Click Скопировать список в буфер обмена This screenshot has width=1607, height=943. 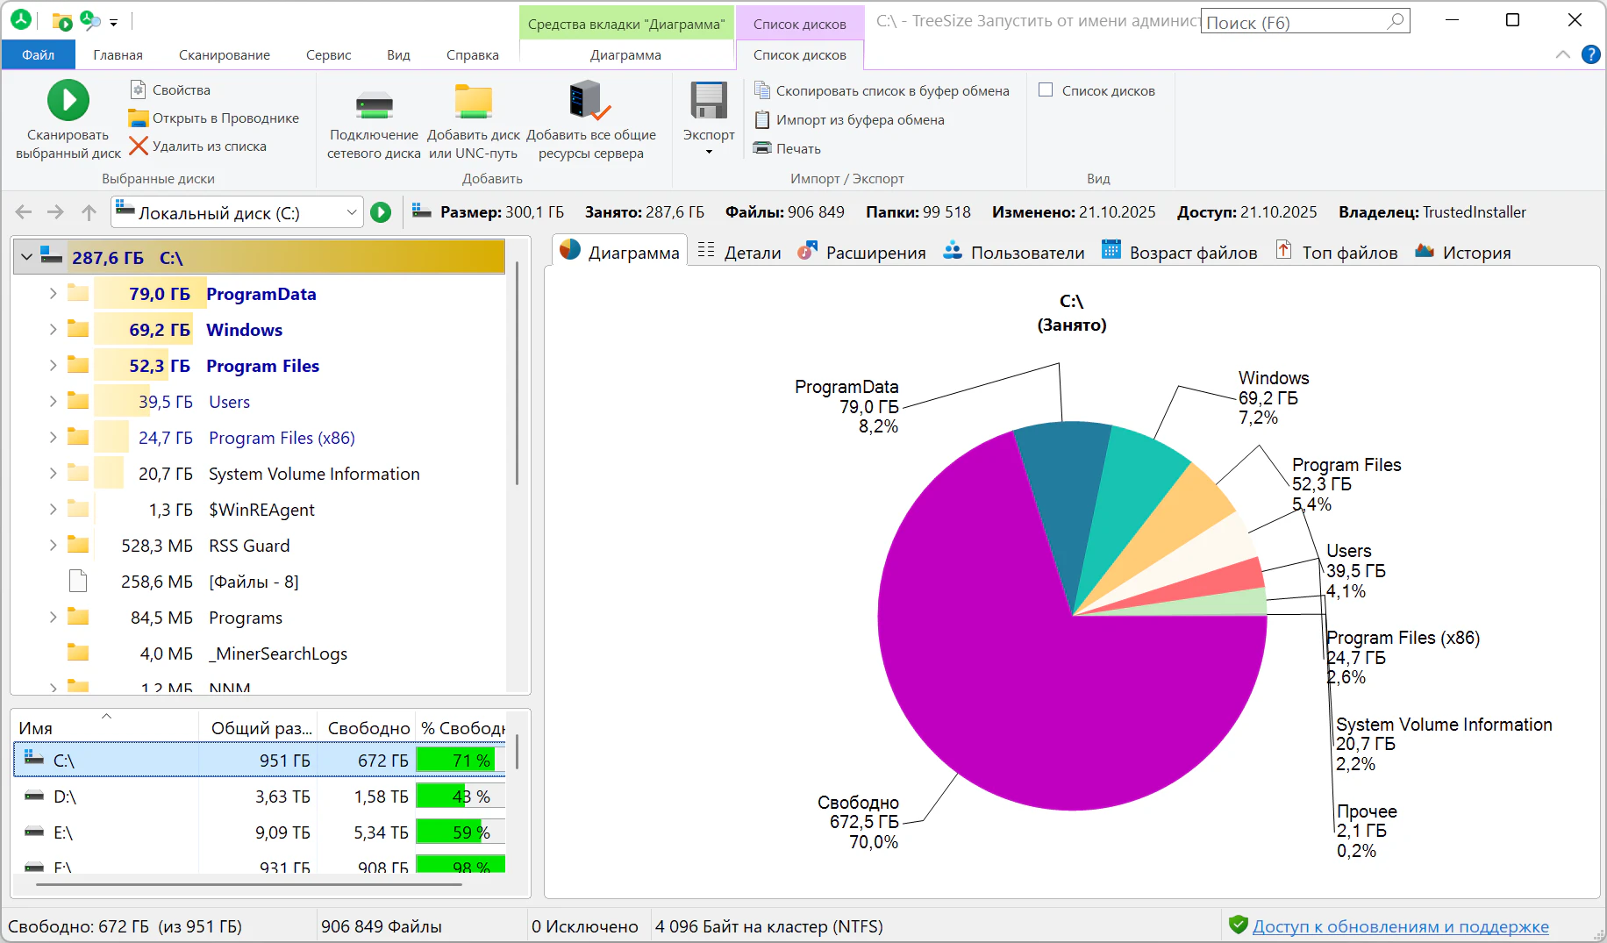(x=882, y=90)
